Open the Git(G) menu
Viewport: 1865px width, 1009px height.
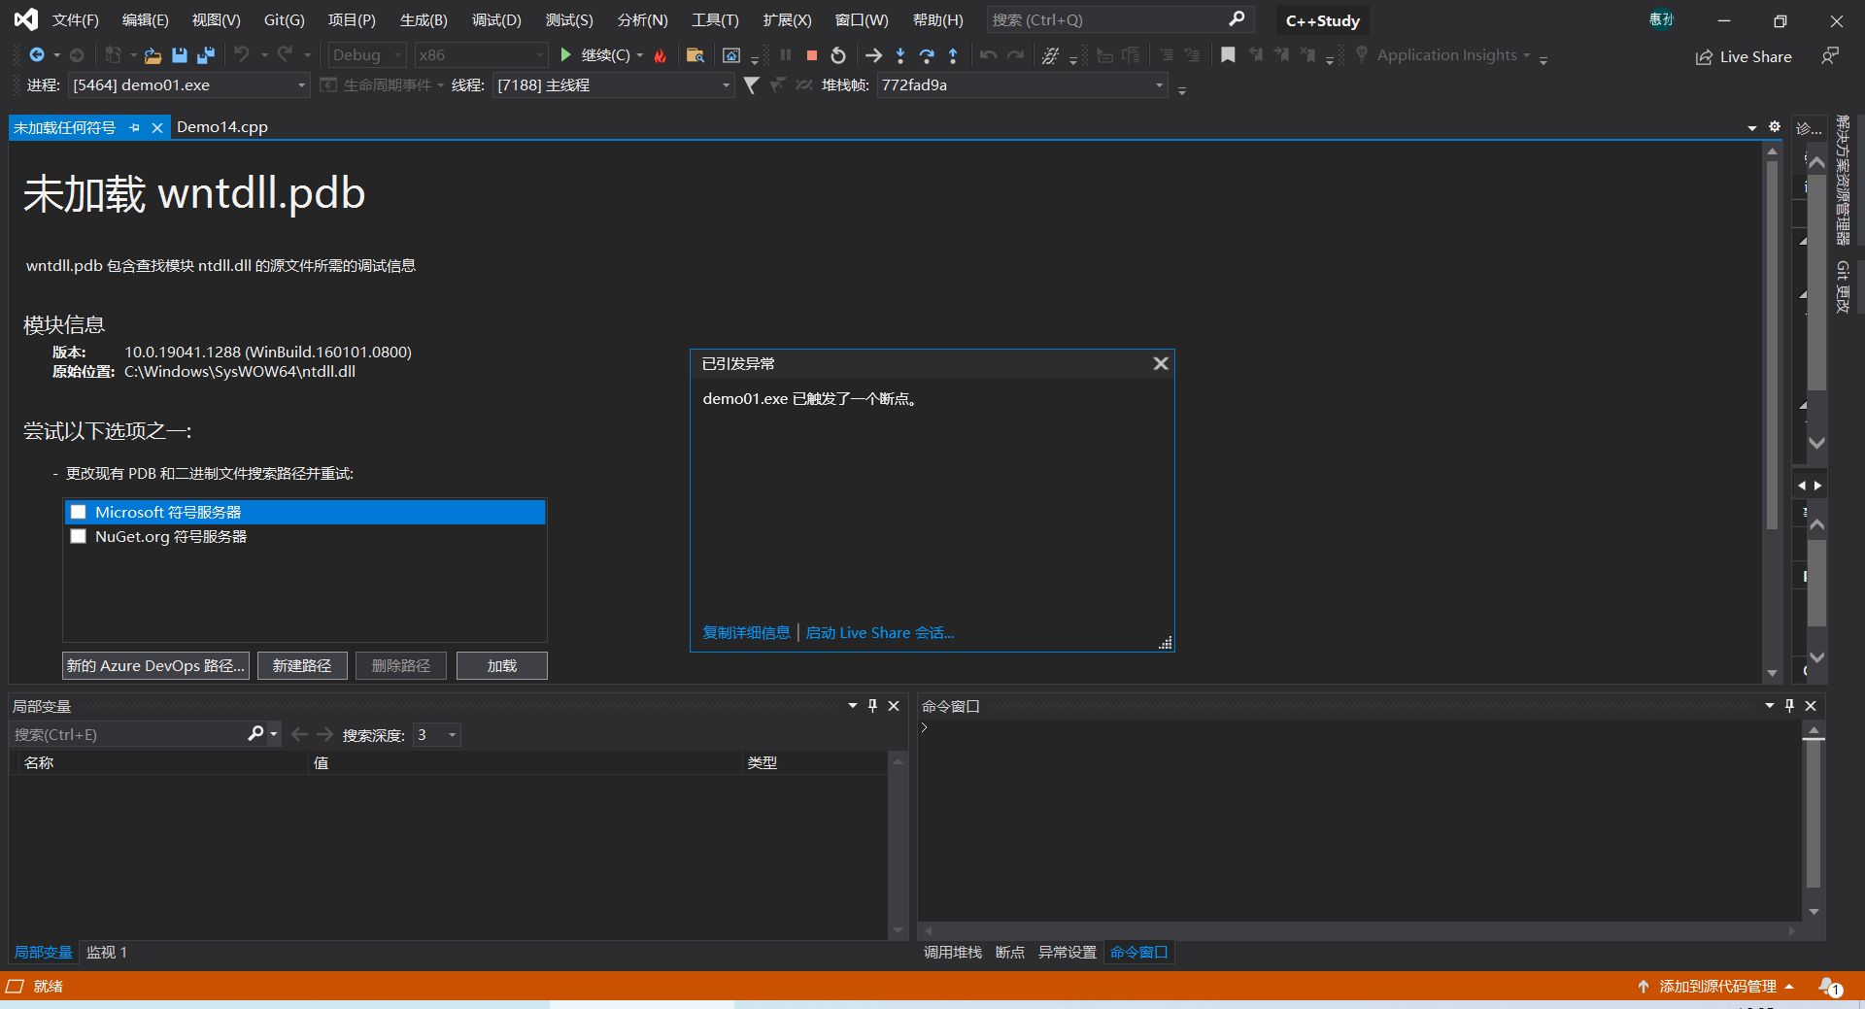pyautogui.click(x=284, y=20)
